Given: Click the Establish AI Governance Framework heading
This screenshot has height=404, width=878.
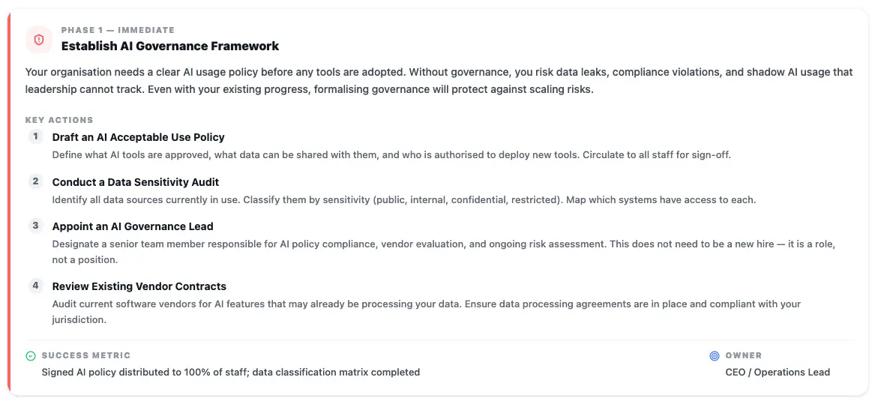Looking at the screenshot, I should (x=170, y=46).
